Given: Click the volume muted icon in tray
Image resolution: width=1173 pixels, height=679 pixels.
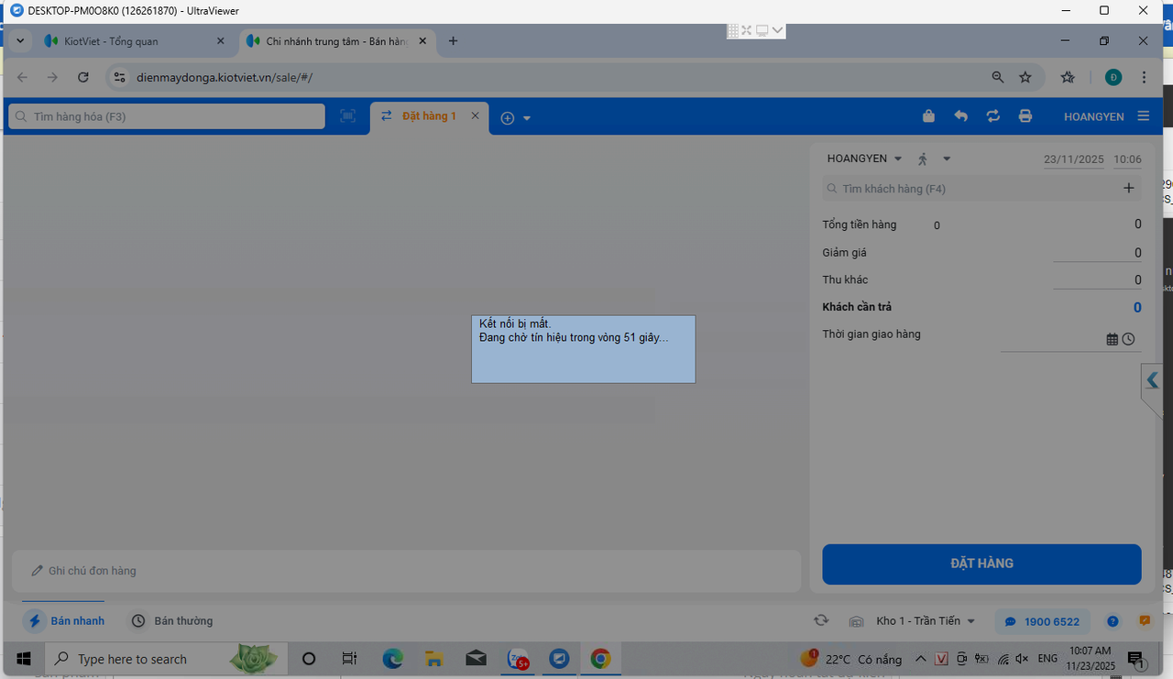Looking at the screenshot, I should click(1023, 659).
